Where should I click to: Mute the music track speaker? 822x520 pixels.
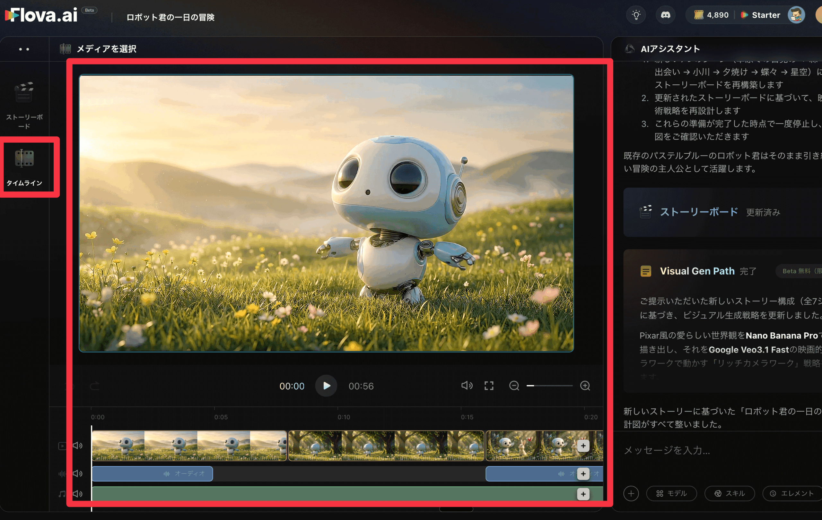[78, 494]
